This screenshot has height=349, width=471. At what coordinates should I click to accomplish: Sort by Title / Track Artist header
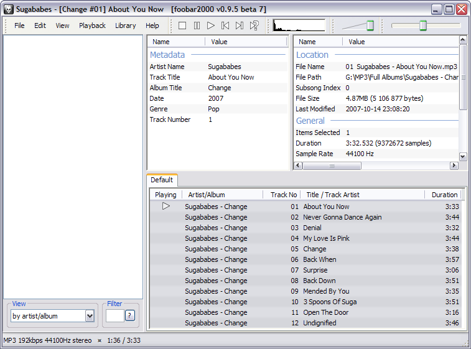(361, 195)
